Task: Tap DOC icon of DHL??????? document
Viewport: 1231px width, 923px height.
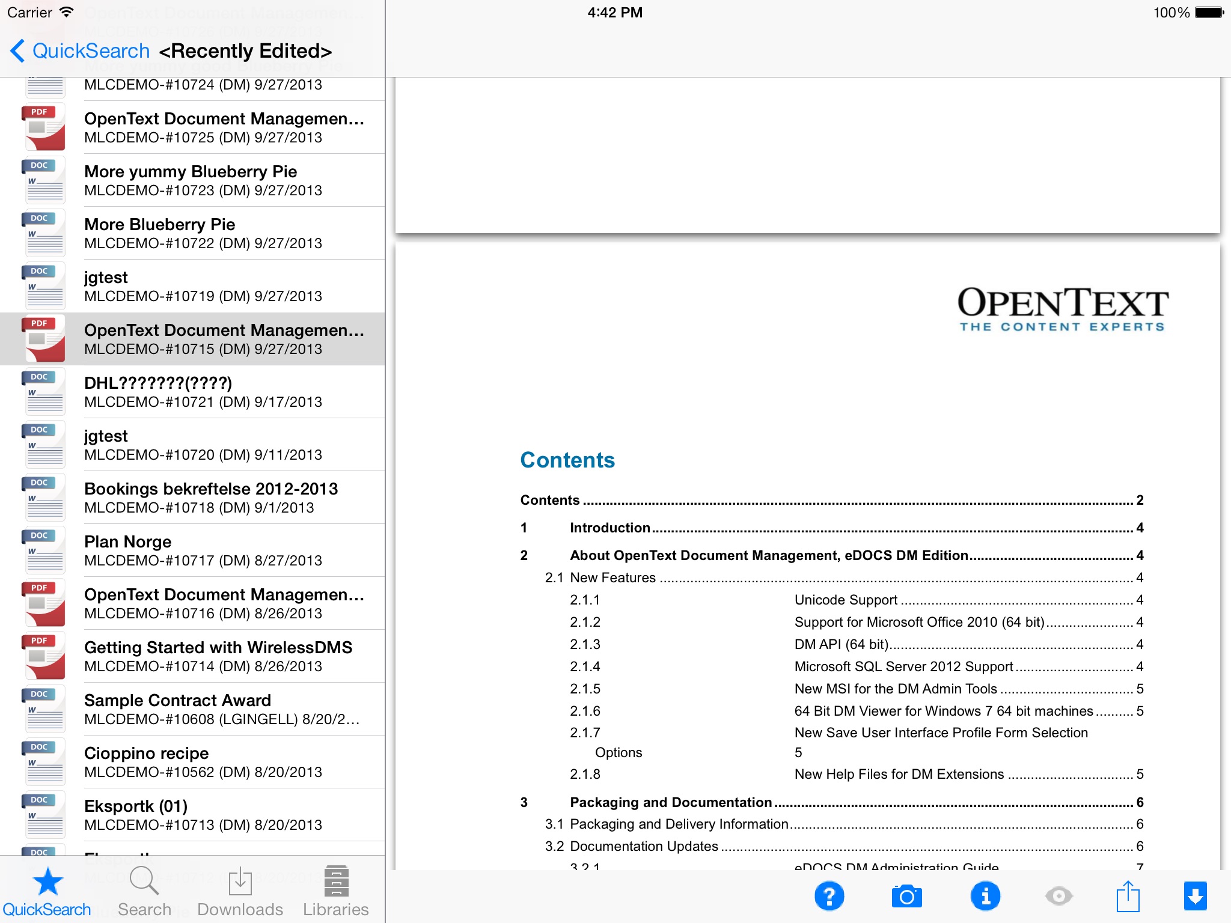Action: 43,392
